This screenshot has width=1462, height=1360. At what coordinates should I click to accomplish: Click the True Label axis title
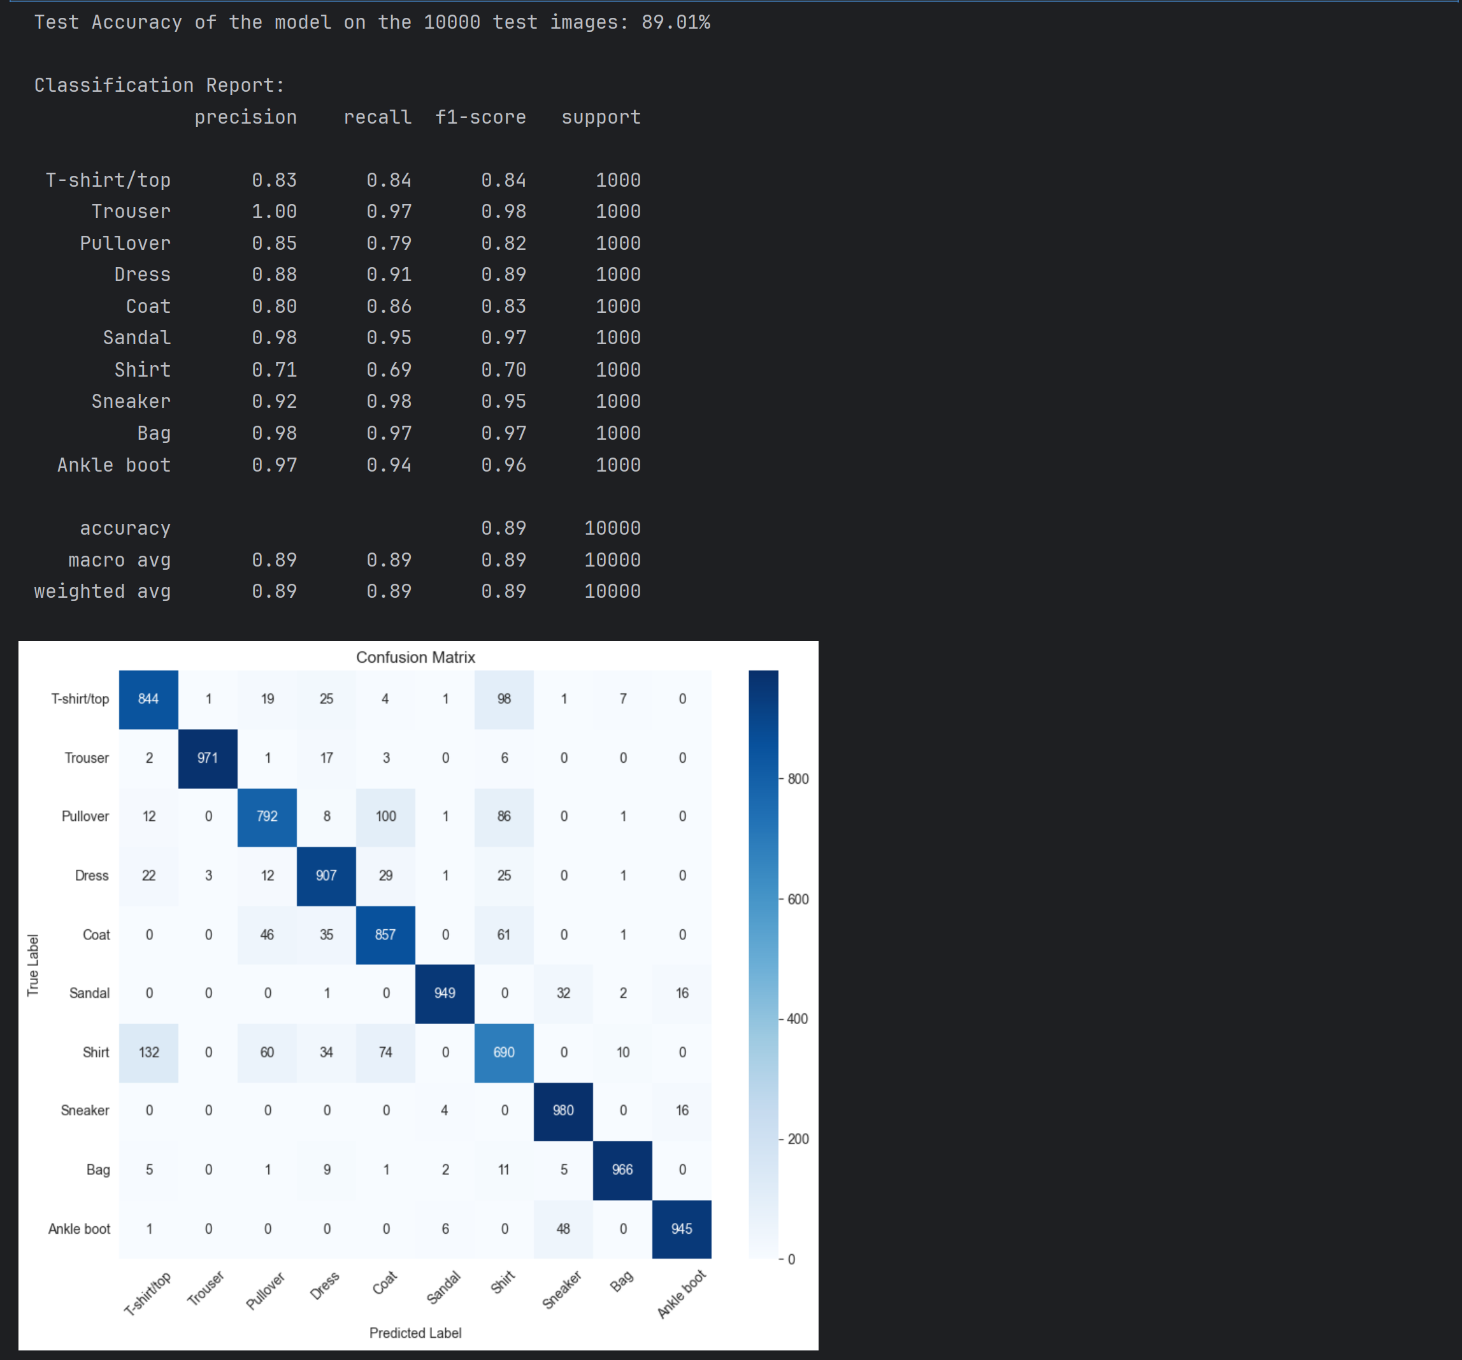tap(33, 964)
